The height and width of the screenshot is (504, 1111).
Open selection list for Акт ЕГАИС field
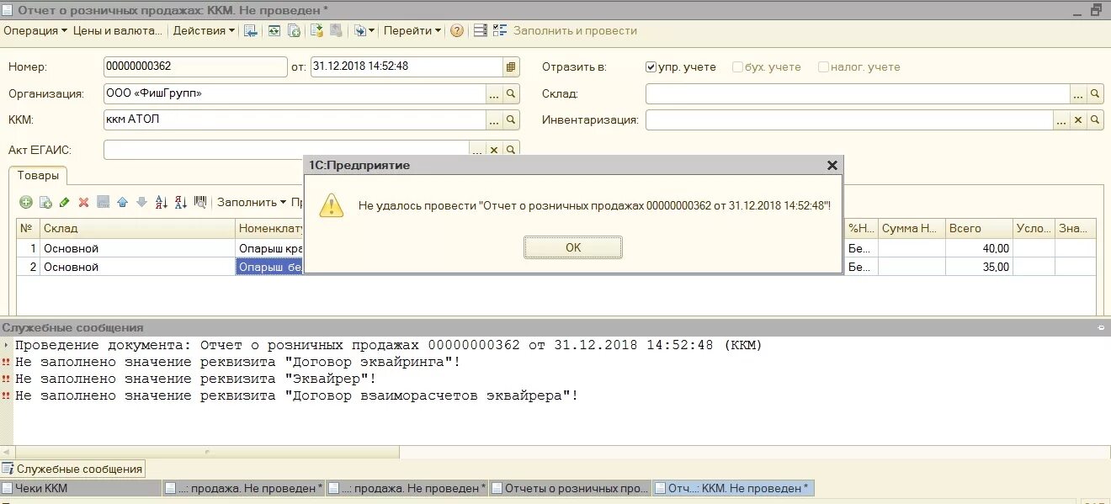477,150
